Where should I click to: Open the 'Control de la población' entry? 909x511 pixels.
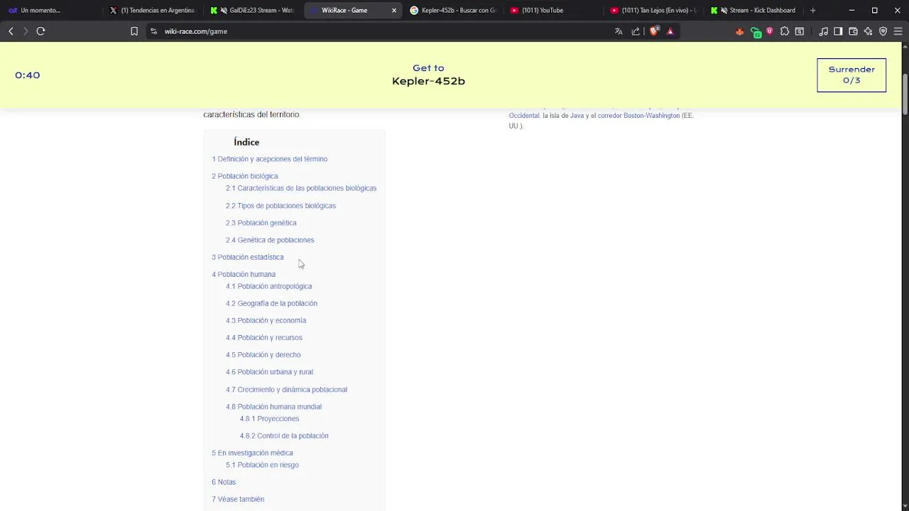tap(284, 436)
